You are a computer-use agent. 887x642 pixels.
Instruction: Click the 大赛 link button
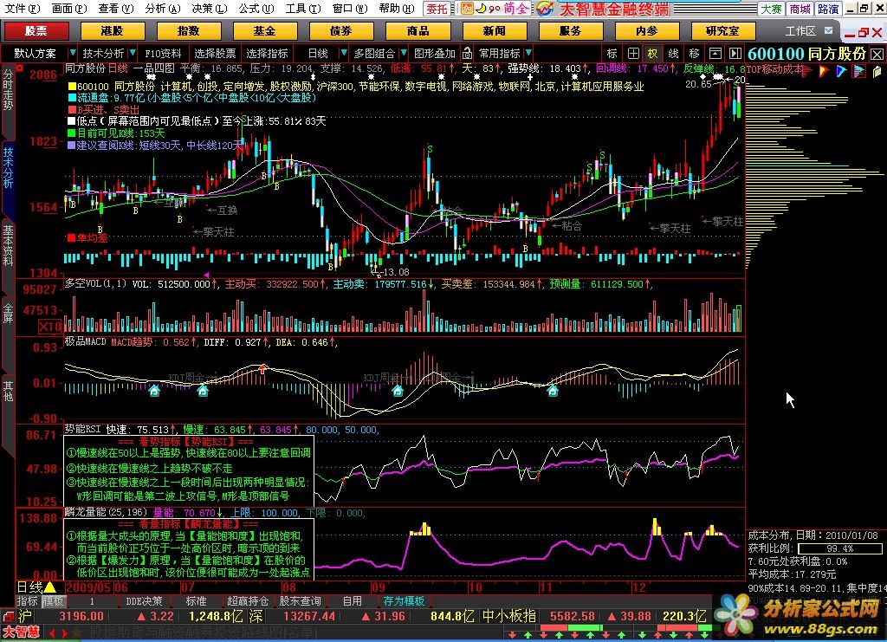(771, 9)
